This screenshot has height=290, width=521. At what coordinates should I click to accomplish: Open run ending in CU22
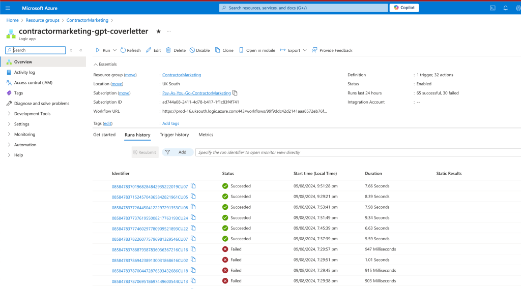[x=150, y=229]
